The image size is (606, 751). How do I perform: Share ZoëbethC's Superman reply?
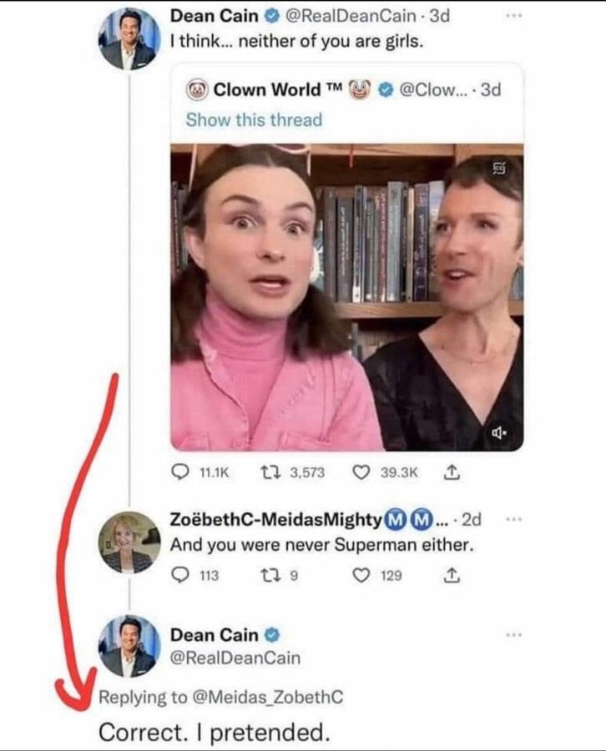[451, 575]
